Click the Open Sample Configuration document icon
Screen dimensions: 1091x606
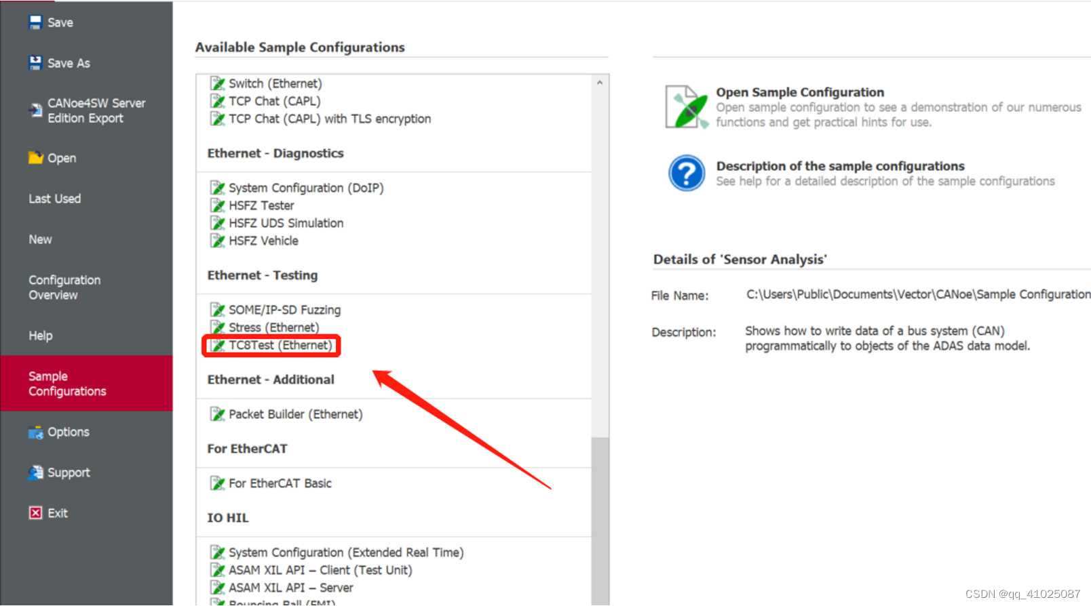click(x=687, y=107)
